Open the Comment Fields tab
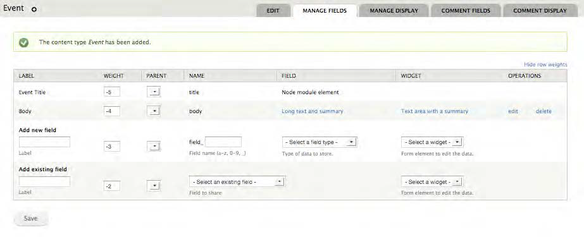 (466, 11)
